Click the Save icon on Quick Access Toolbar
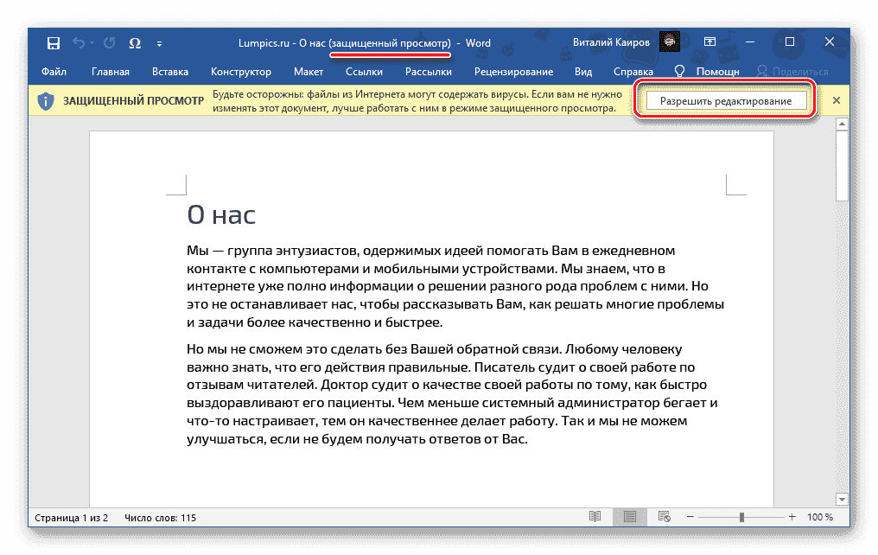Viewport: 878px width, 555px height. click(54, 41)
